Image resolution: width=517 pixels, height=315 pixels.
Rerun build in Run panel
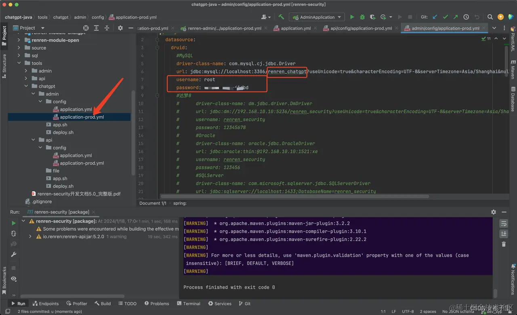[x=13, y=223]
